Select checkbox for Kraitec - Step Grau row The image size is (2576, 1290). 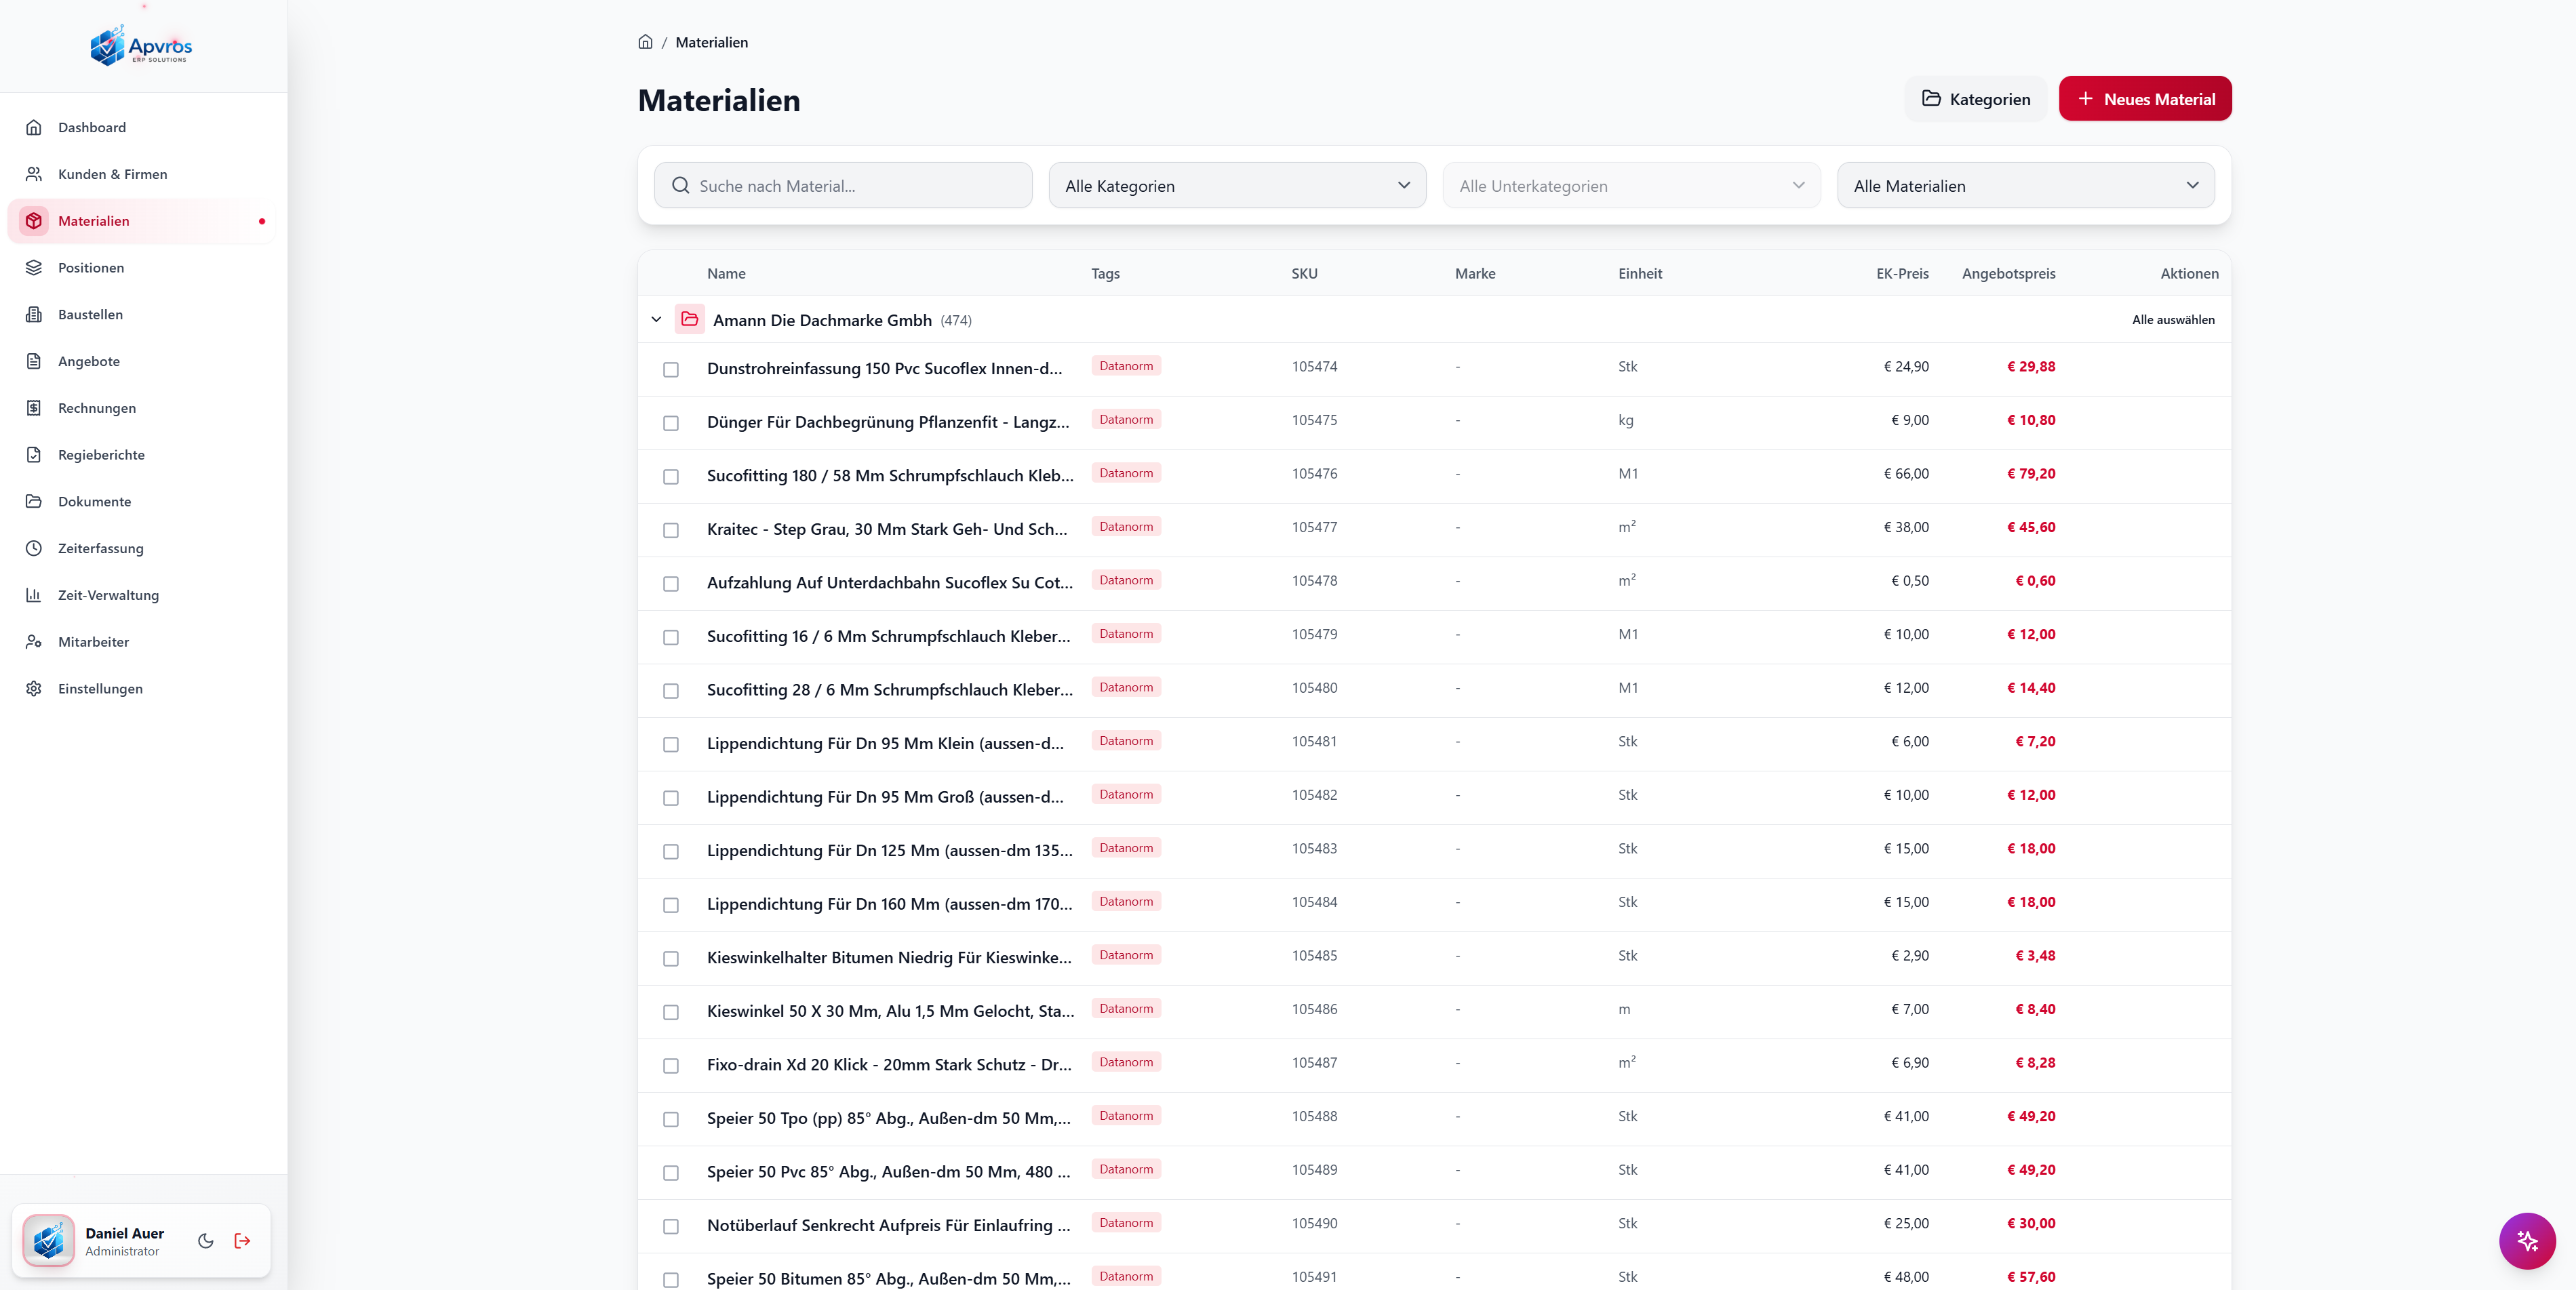(671, 530)
